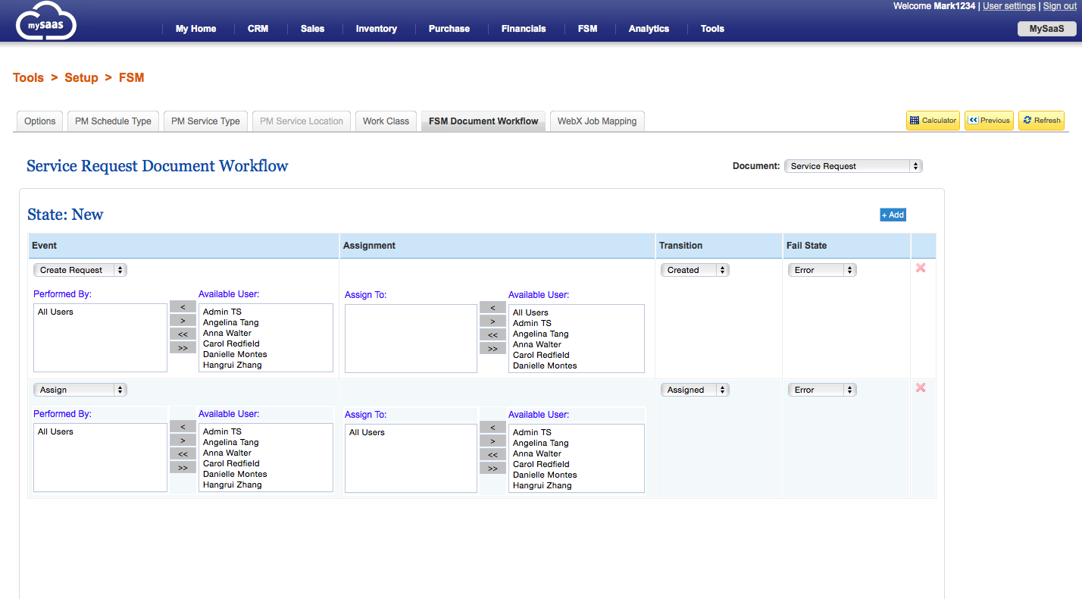Select Hangrui Zhang in Assign row Assign To available users
Screen dimensions: 1082x599
point(542,485)
